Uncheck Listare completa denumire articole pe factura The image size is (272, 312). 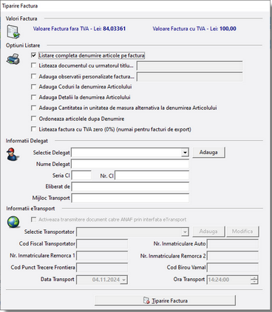(x=33, y=55)
